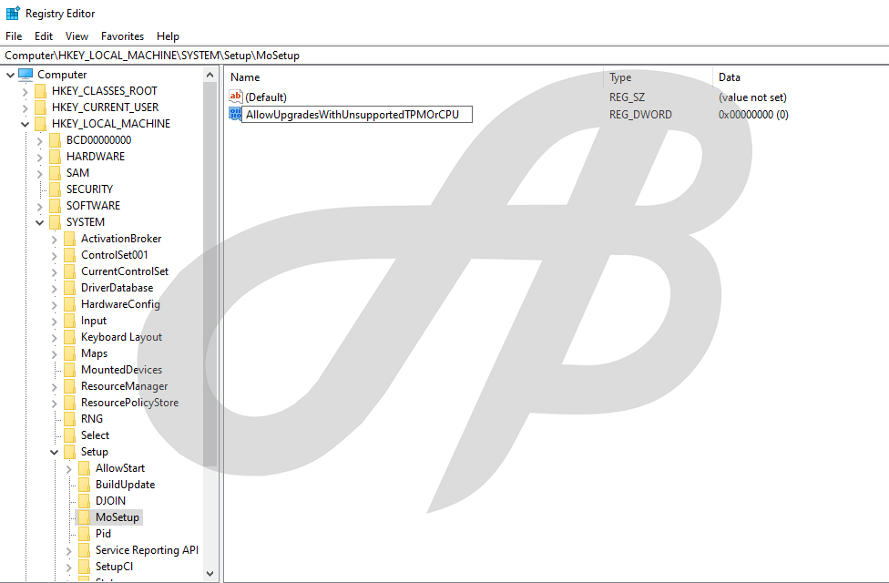Open the File menu
This screenshot has width=889, height=583.
pyautogui.click(x=14, y=36)
